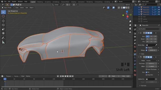161x90 pixels.
Task: Expand Plane.023 in the outliner
Action: [139, 10]
